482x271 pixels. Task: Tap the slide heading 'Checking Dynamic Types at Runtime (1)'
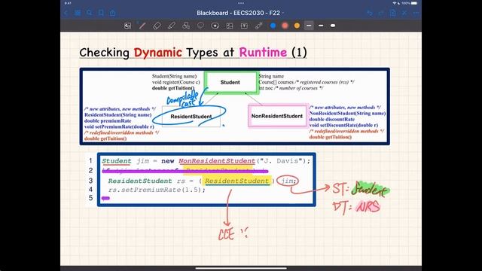[193, 52]
